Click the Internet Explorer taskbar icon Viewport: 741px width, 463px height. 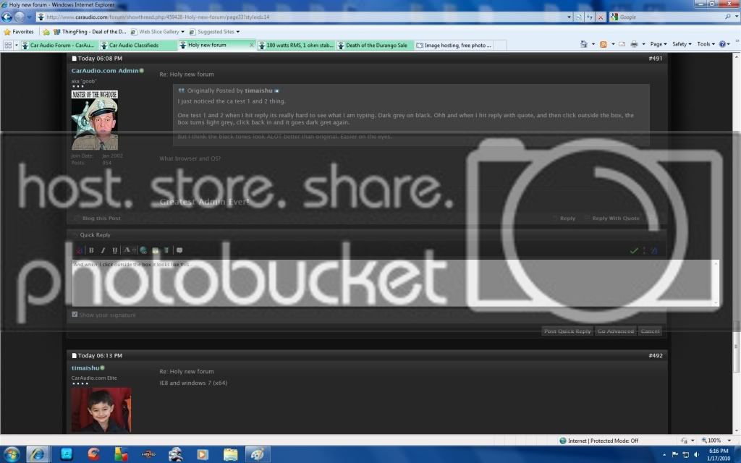(38, 454)
